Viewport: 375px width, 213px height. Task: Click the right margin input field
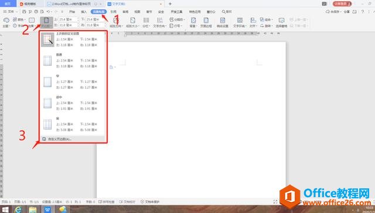coord(96,25)
